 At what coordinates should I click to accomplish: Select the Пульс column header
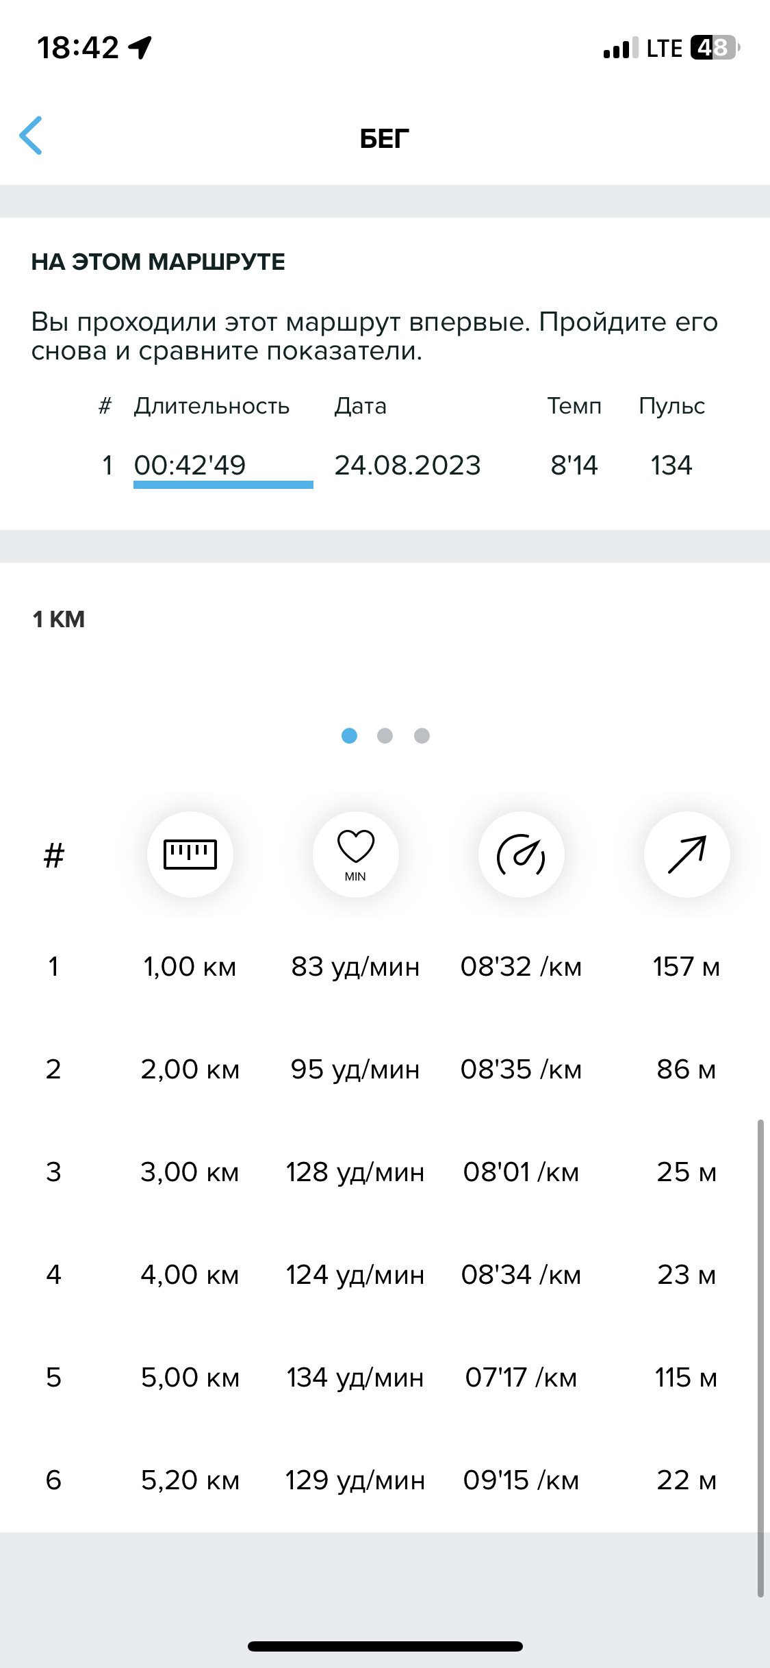(671, 406)
